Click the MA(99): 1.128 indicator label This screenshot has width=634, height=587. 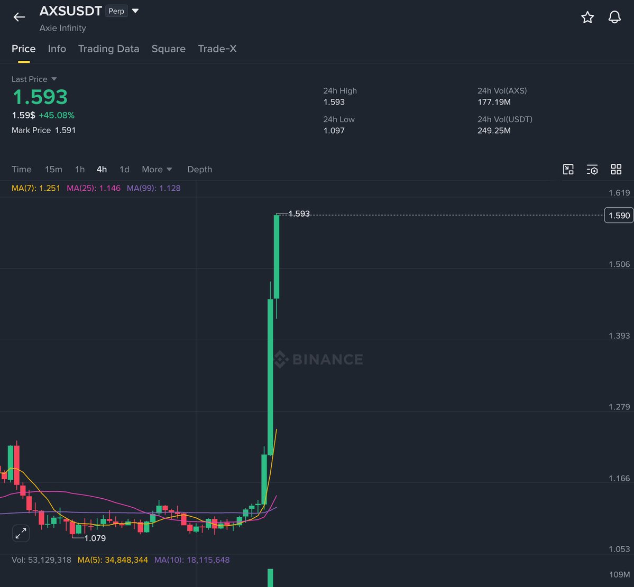[154, 188]
